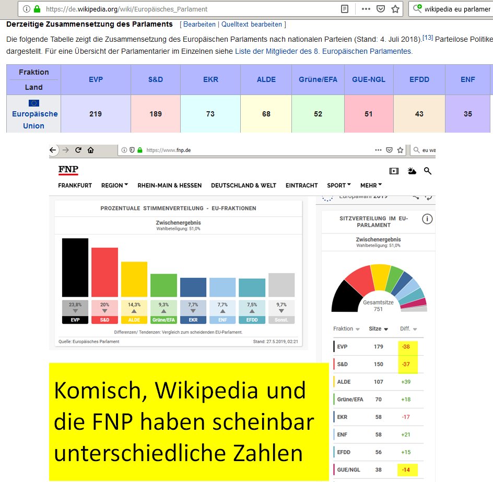Open footnote reference [13]
493x482 pixels.
pos(427,38)
